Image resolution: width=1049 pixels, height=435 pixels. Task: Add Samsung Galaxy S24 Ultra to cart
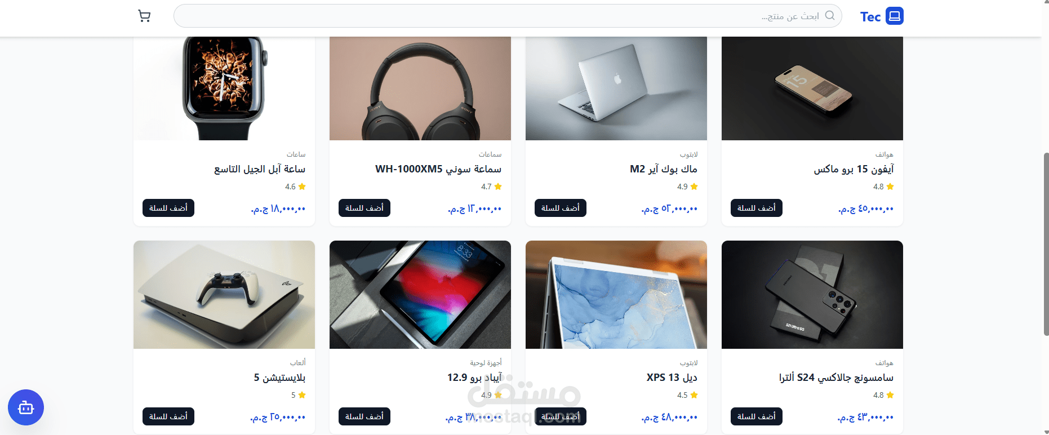756,416
